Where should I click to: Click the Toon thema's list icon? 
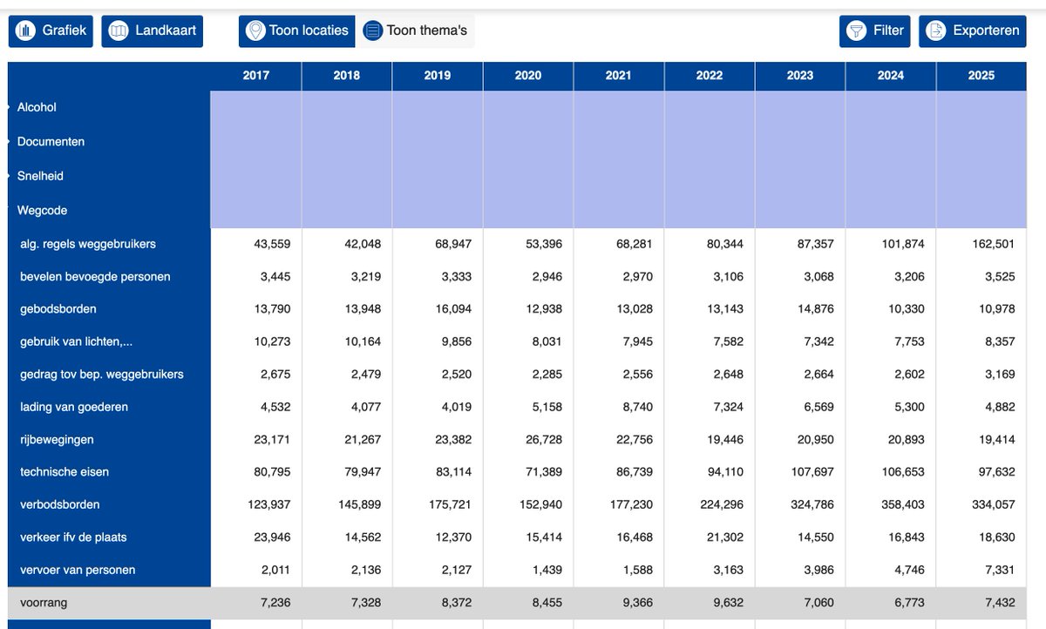click(373, 31)
